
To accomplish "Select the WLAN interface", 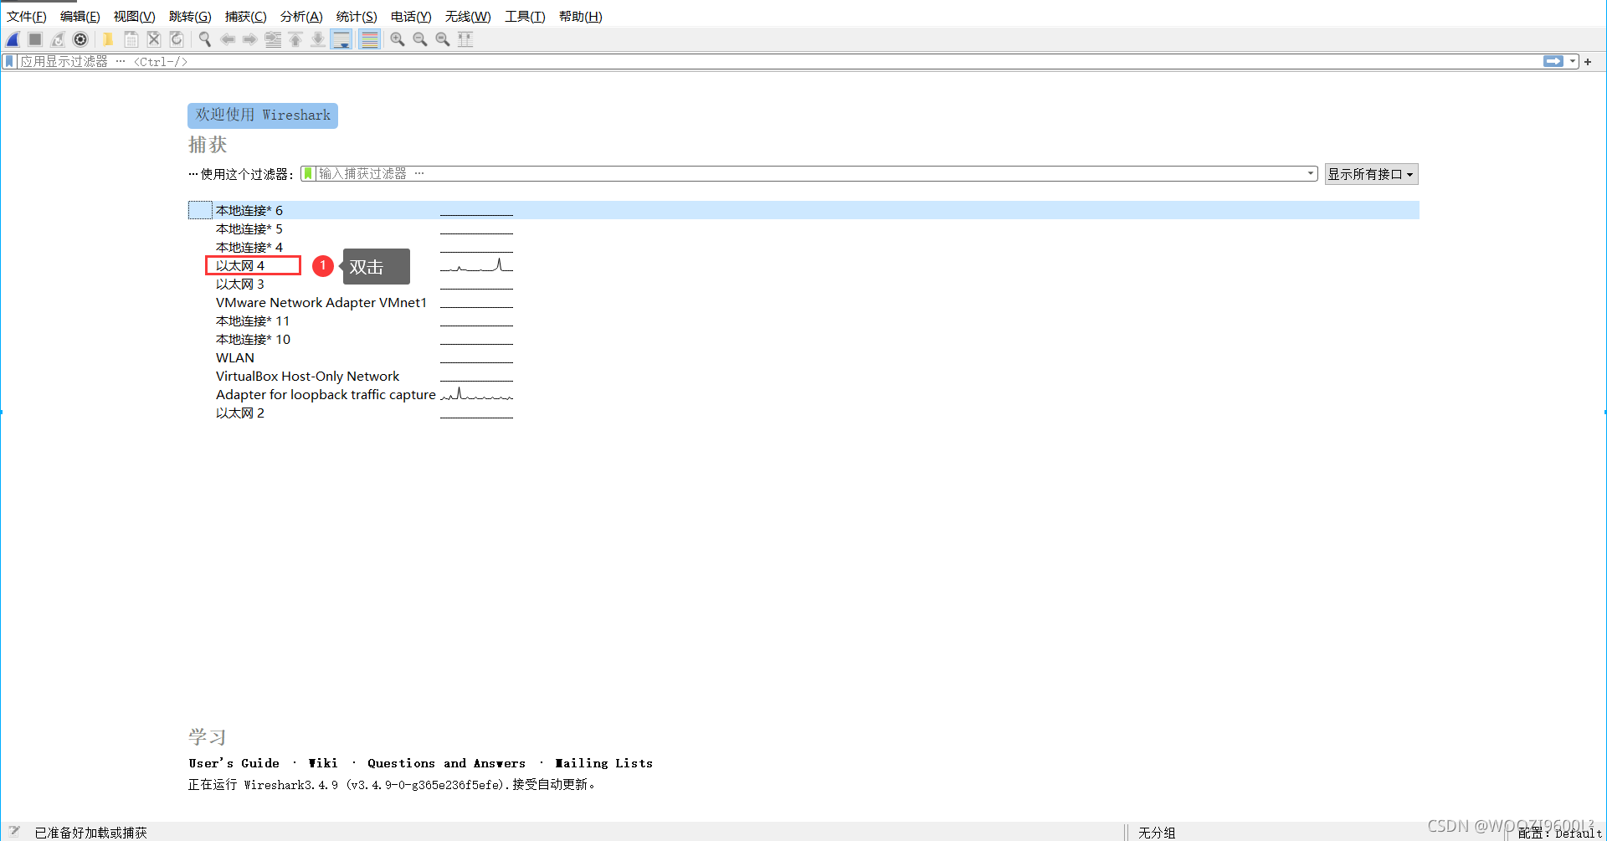I will [235, 357].
